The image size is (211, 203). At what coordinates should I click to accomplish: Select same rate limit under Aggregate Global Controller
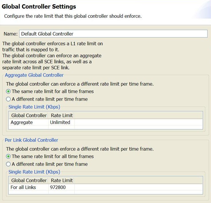[8, 92]
